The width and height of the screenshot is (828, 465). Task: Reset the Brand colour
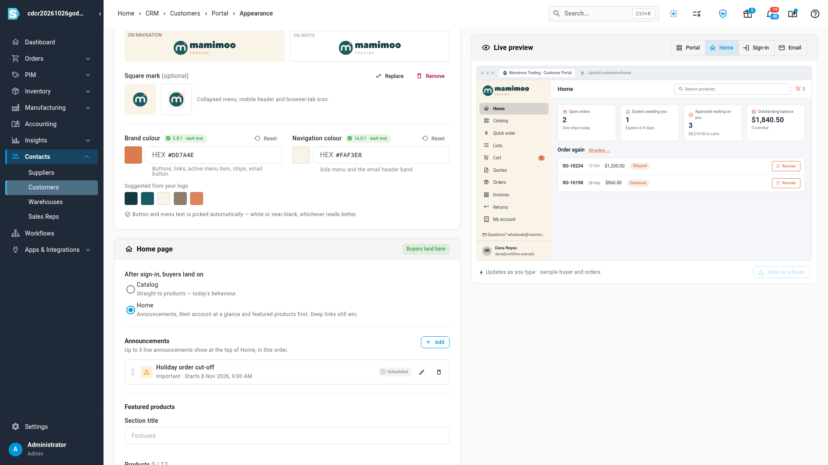[266, 139]
